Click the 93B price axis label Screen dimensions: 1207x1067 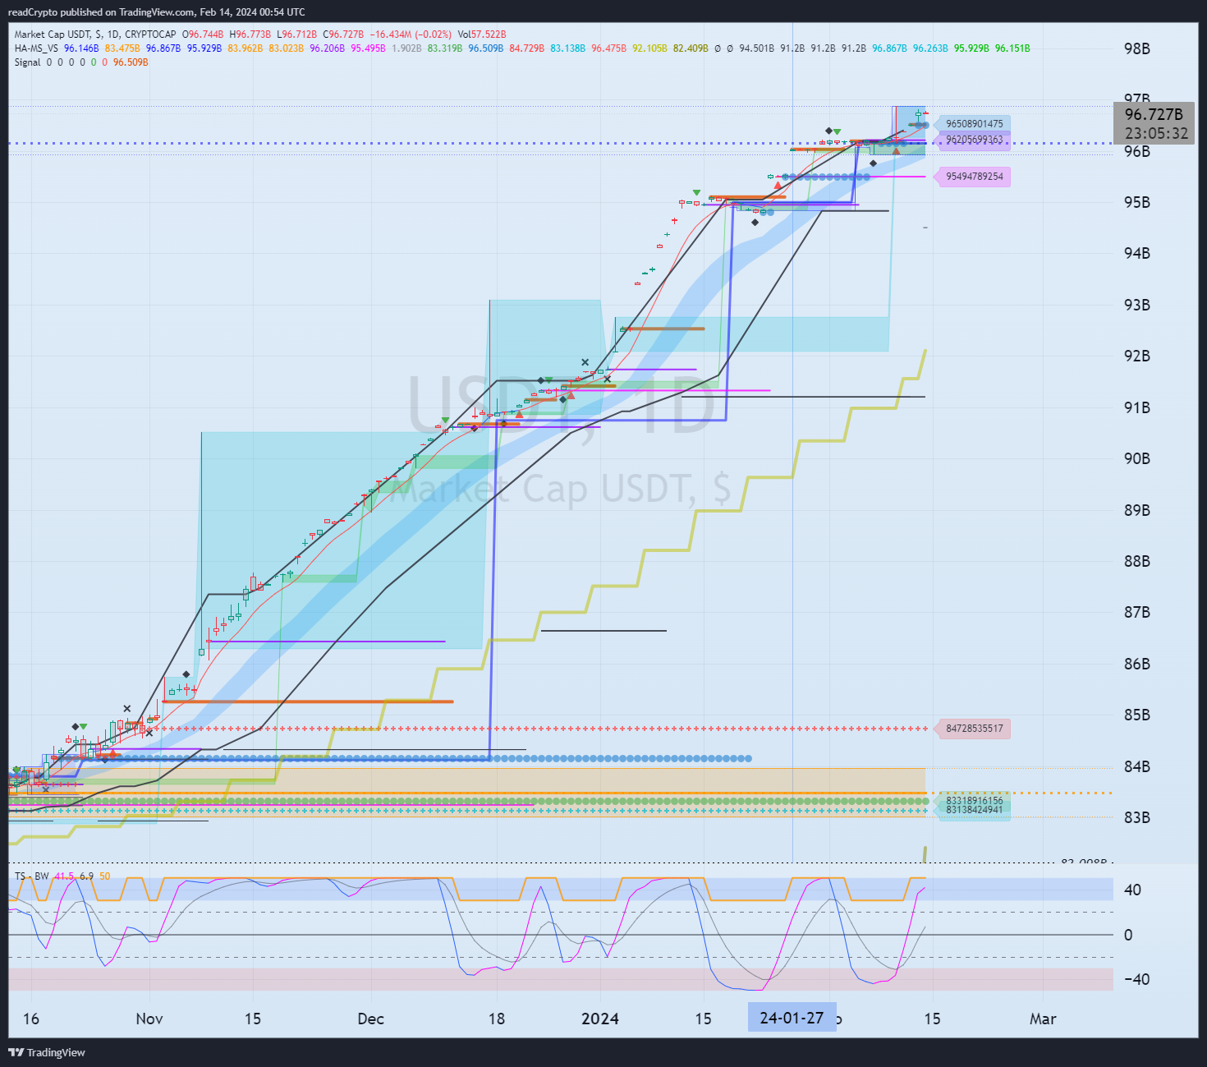tap(1137, 305)
